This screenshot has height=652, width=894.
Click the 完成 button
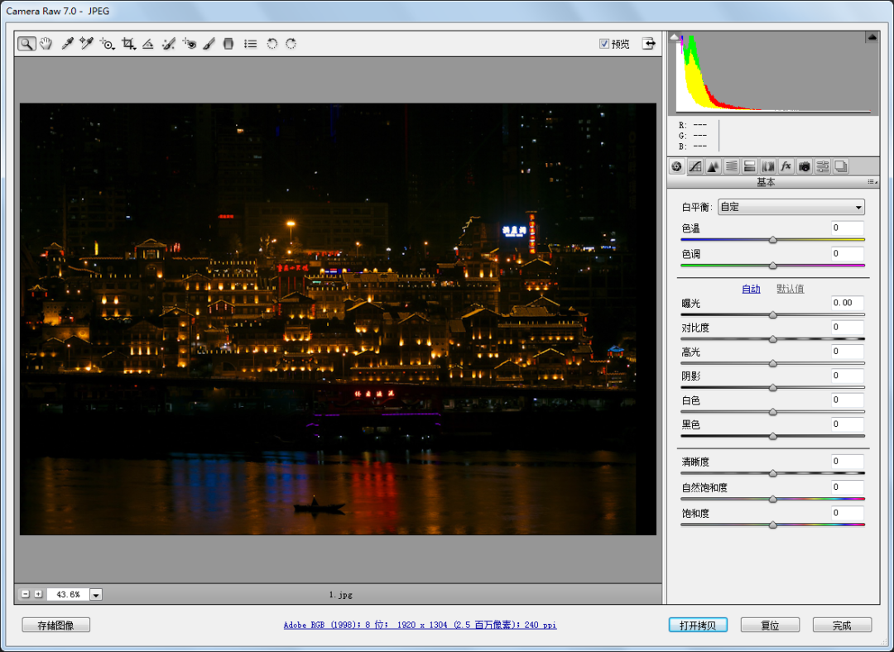pyautogui.click(x=842, y=626)
